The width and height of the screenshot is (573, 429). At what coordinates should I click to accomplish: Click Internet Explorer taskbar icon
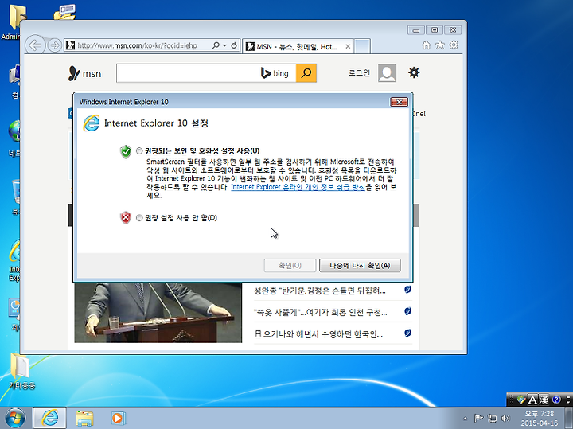pos(49,418)
